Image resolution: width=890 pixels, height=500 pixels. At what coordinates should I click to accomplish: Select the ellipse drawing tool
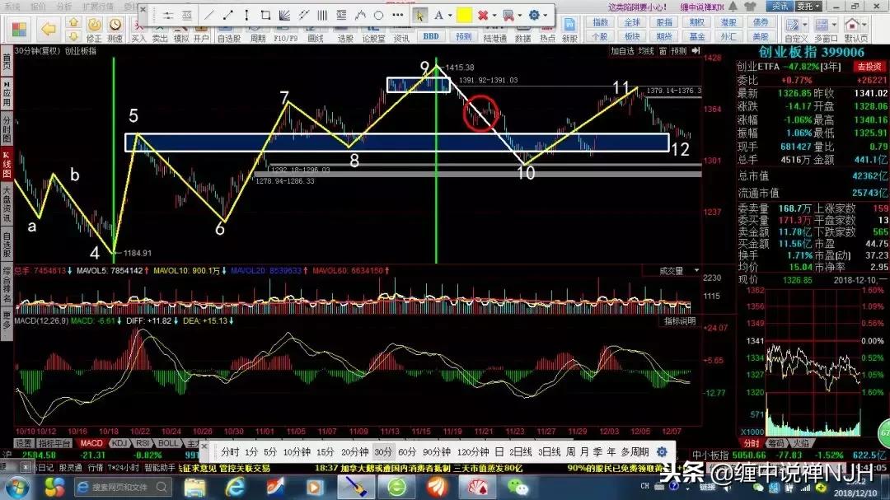378,16
